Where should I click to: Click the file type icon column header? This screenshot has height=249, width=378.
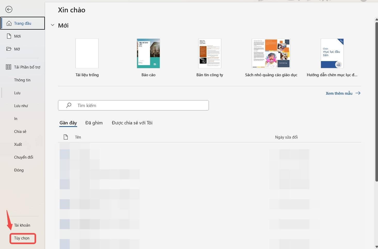pos(66,137)
